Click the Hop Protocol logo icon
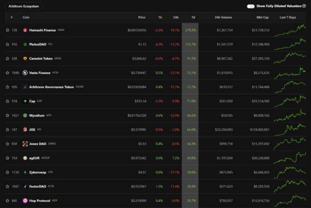Screen dimensions: 311x208 click(x=25, y=201)
